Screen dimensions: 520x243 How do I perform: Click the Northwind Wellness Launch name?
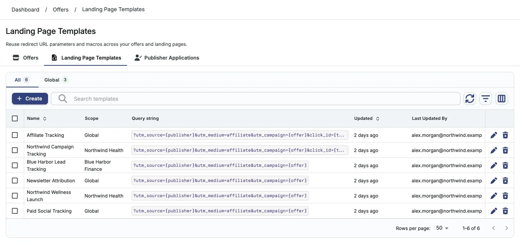(x=49, y=196)
